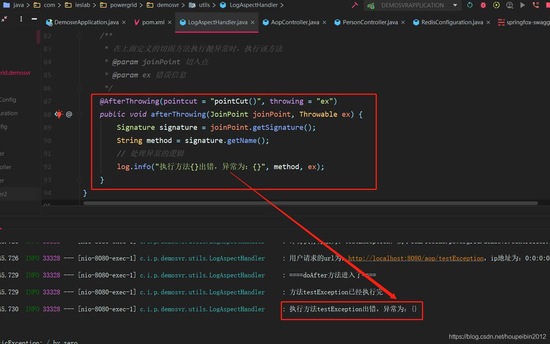This screenshot has width=550, height=344.
Task: Click the com breadcrumb folder
Action: (45, 5)
